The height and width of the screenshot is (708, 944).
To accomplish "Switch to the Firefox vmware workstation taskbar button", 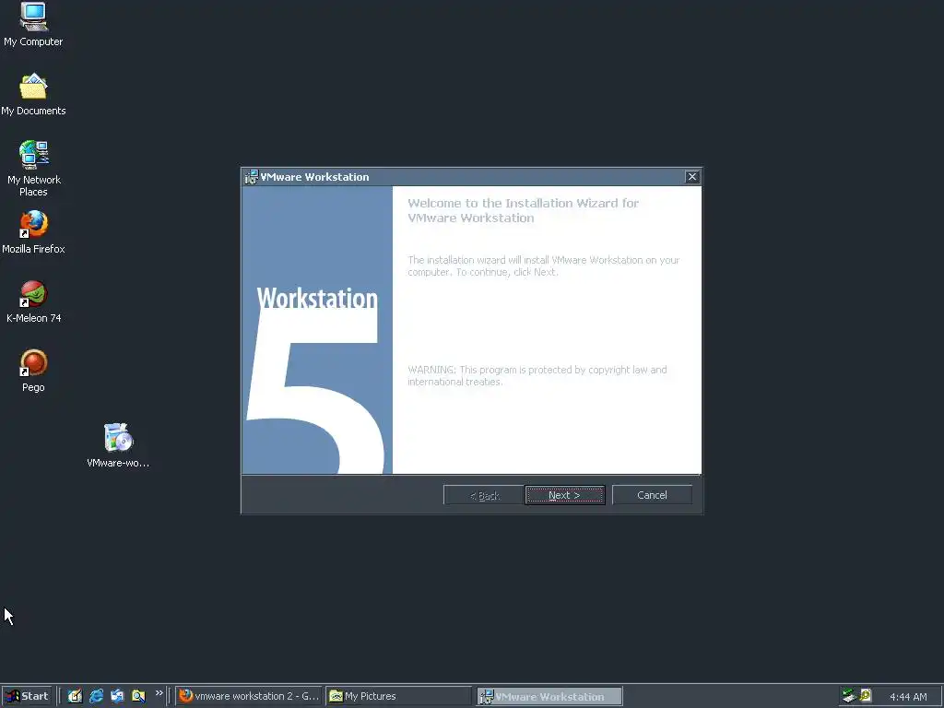I will pyautogui.click(x=249, y=696).
